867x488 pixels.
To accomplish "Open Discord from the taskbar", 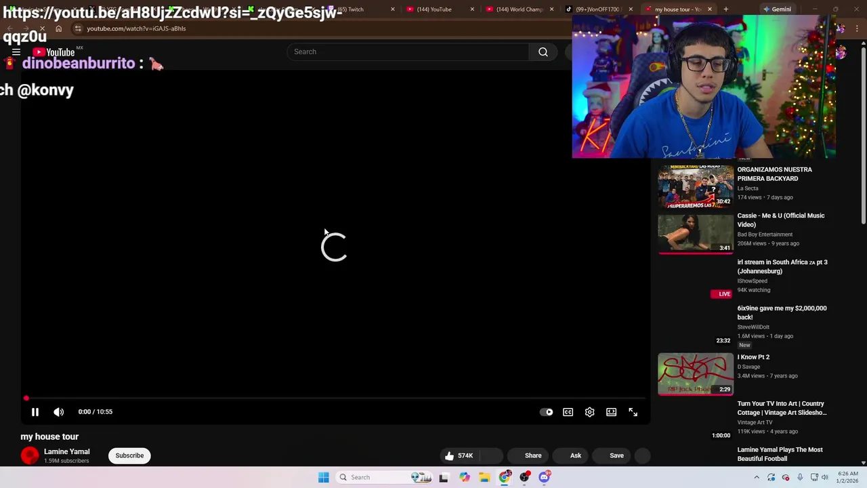I will [x=545, y=477].
